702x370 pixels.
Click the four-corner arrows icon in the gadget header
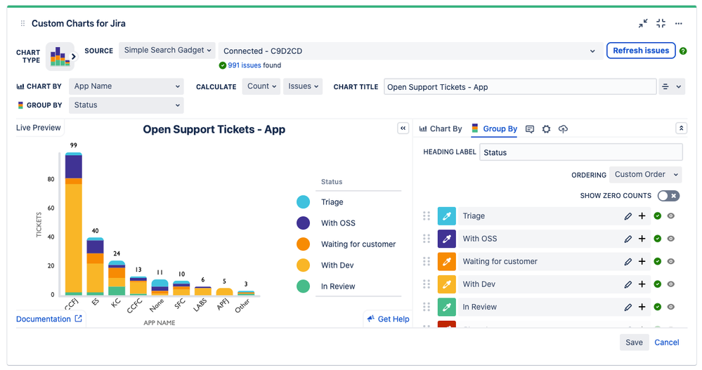tap(661, 23)
